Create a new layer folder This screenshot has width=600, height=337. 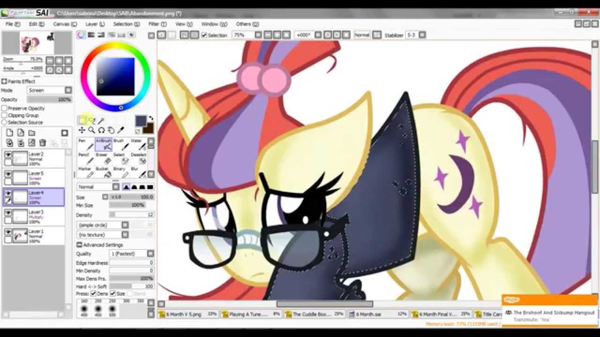(32, 133)
